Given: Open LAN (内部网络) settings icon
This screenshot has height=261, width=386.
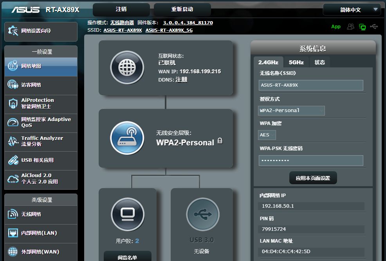Looking at the screenshot, I should [x=13, y=233].
